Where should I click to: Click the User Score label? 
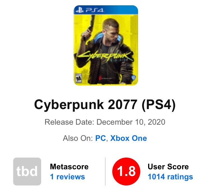pos(168,167)
